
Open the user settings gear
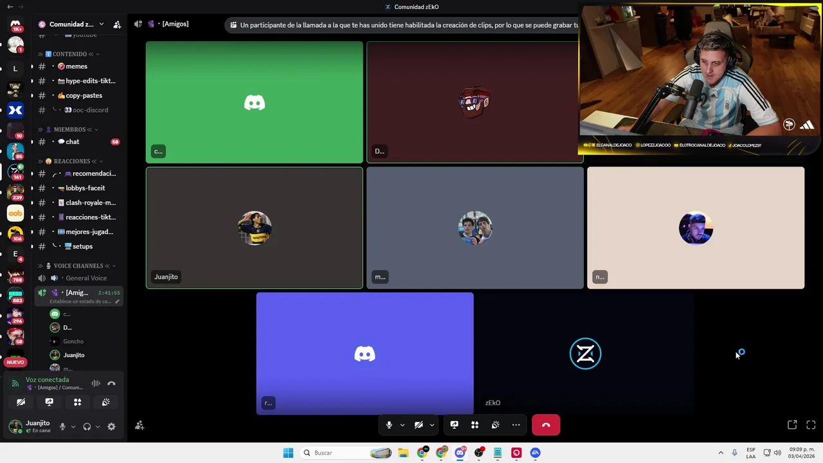click(x=111, y=426)
